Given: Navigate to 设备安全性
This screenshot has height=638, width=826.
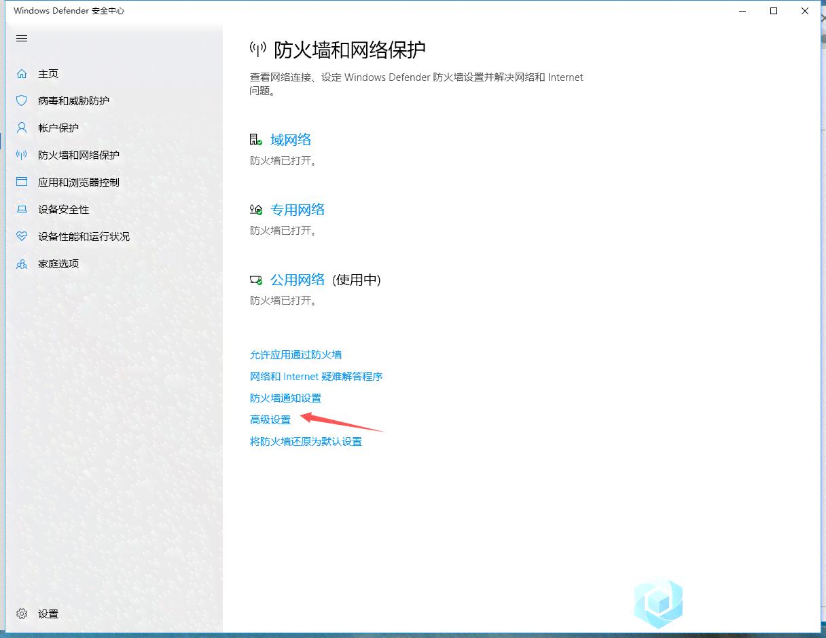Looking at the screenshot, I should point(64,209).
